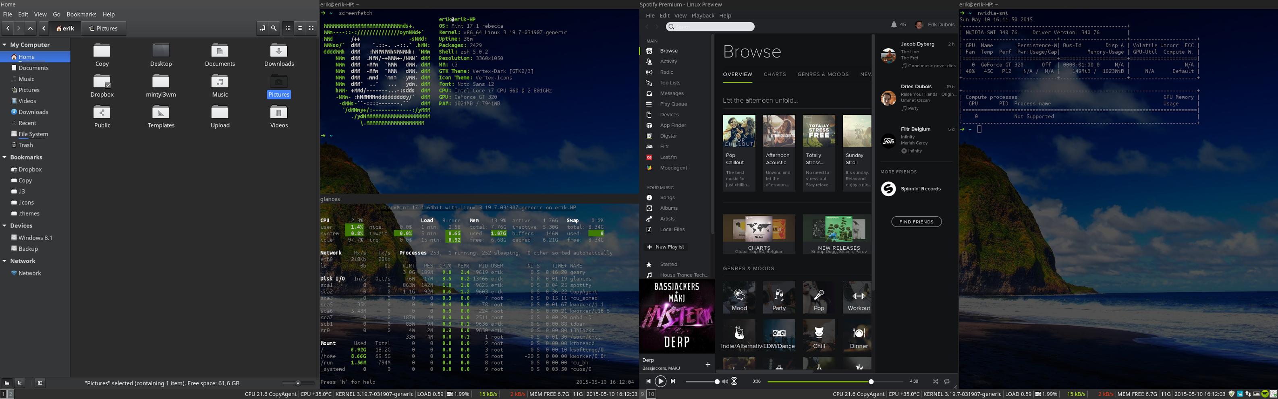The width and height of the screenshot is (1278, 399).
Task: Switch file manager to compact view
Action: tap(311, 28)
